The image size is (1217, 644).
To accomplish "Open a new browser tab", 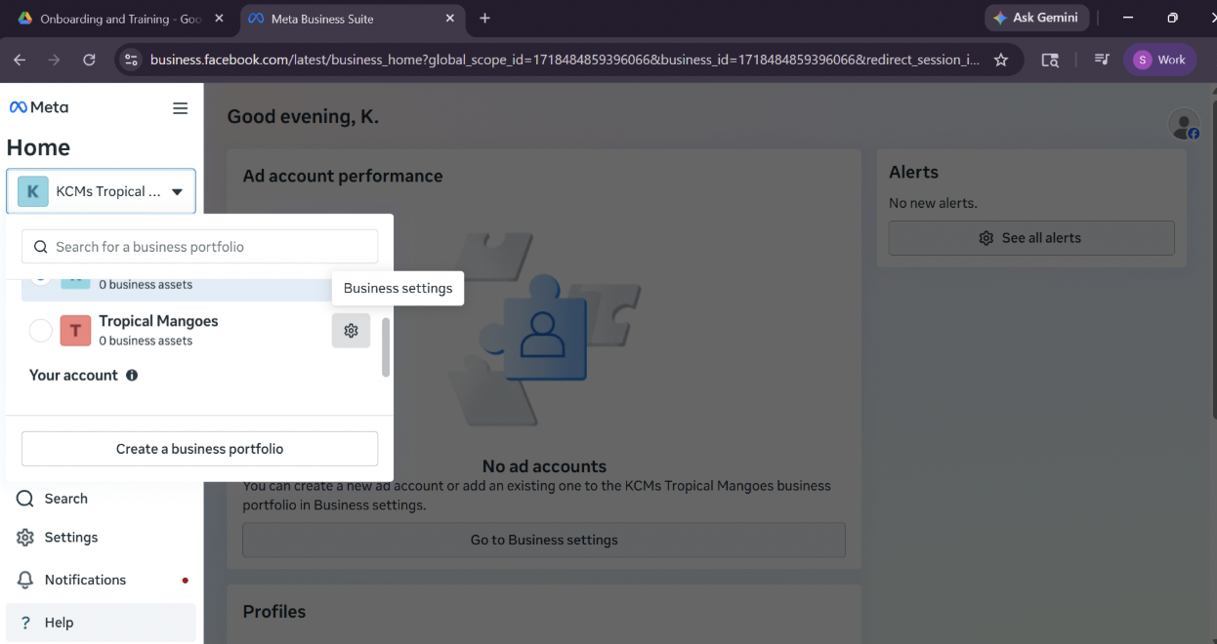I will pos(484,19).
